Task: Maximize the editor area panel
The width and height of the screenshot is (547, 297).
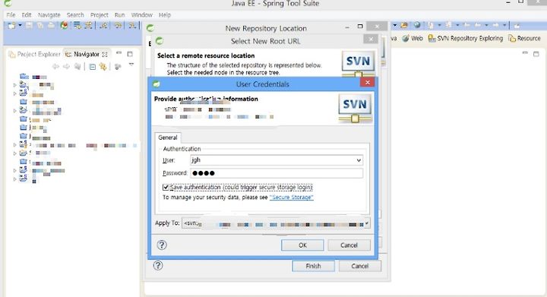Action: (536, 54)
